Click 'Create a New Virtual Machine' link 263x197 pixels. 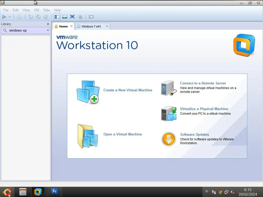point(128,90)
